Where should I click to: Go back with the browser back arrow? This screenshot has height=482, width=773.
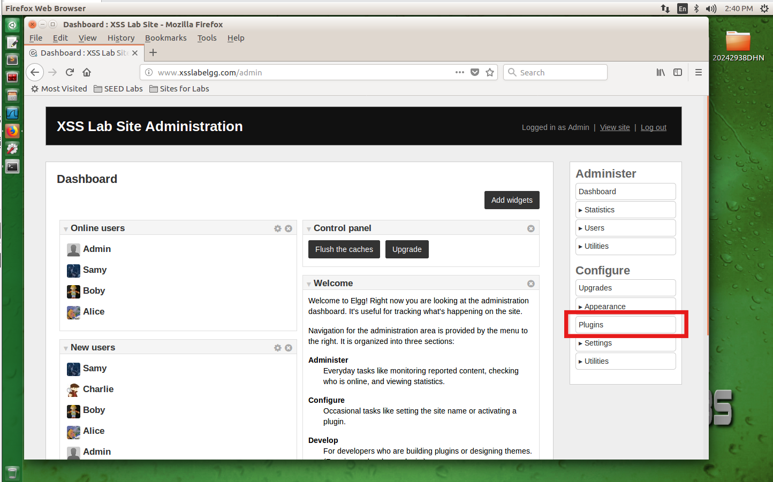pyautogui.click(x=35, y=72)
